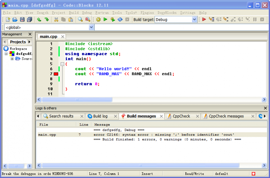270x178 pixels.
Task: Click the Undo arrow icon
Action: [x=39, y=20]
